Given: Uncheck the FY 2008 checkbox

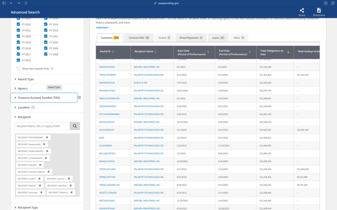Looking at the screenshot, I should pyautogui.click(x=45, y=54).
